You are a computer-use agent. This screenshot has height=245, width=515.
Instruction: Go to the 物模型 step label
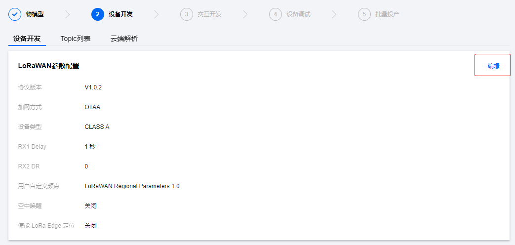tap(35, 14)
